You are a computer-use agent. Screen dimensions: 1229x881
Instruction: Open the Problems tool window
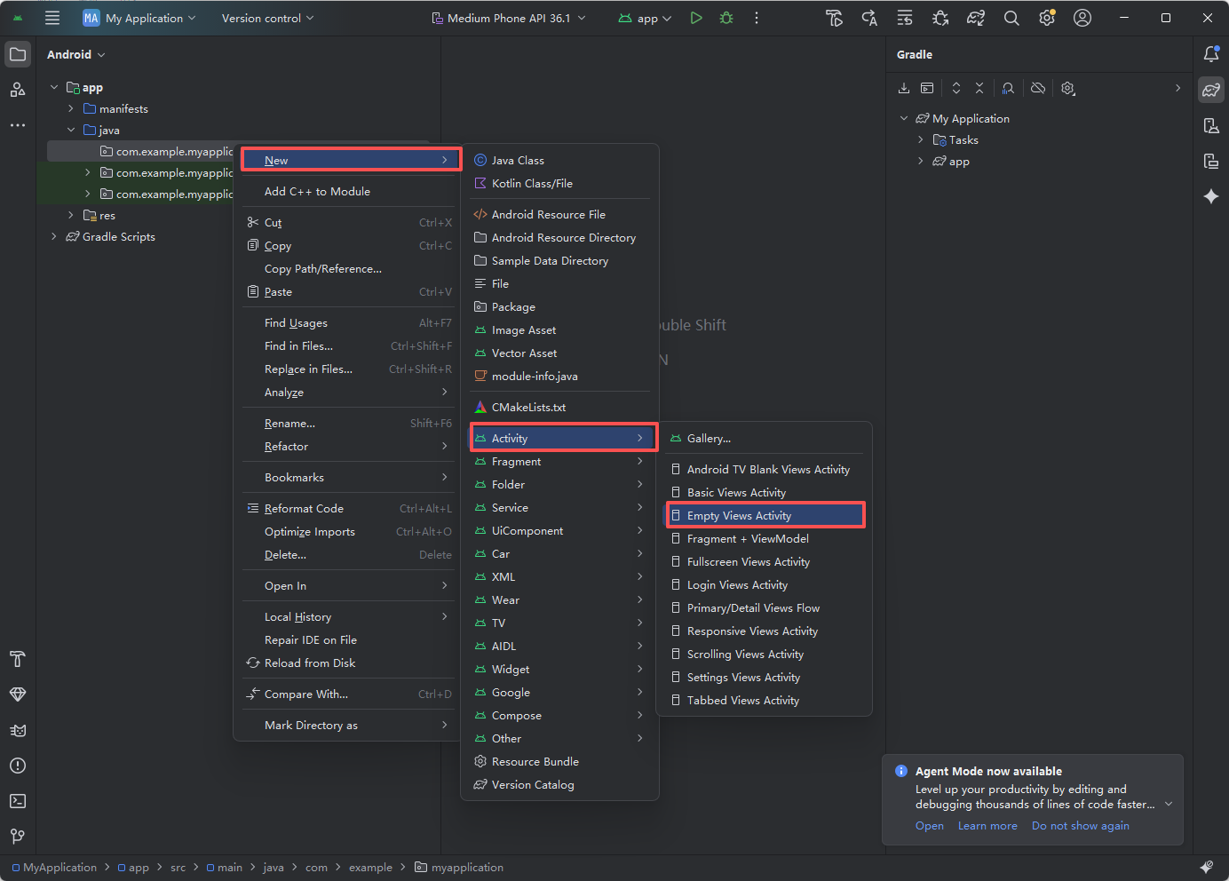(x=18, y=766)
